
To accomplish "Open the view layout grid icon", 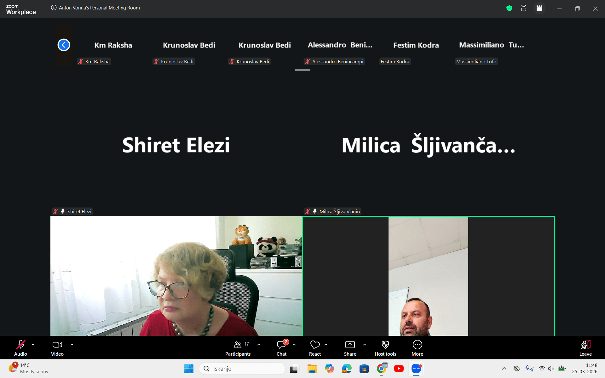I will click(x=539, y=9).
